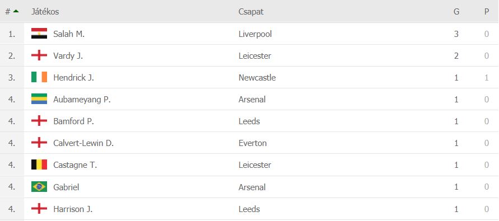Click the England flag beside Vardy J.
Screen dimensions: 499x221
(x=39, y=55)
